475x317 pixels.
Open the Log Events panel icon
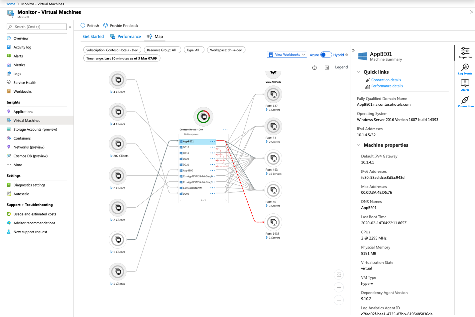click(465, 69)
